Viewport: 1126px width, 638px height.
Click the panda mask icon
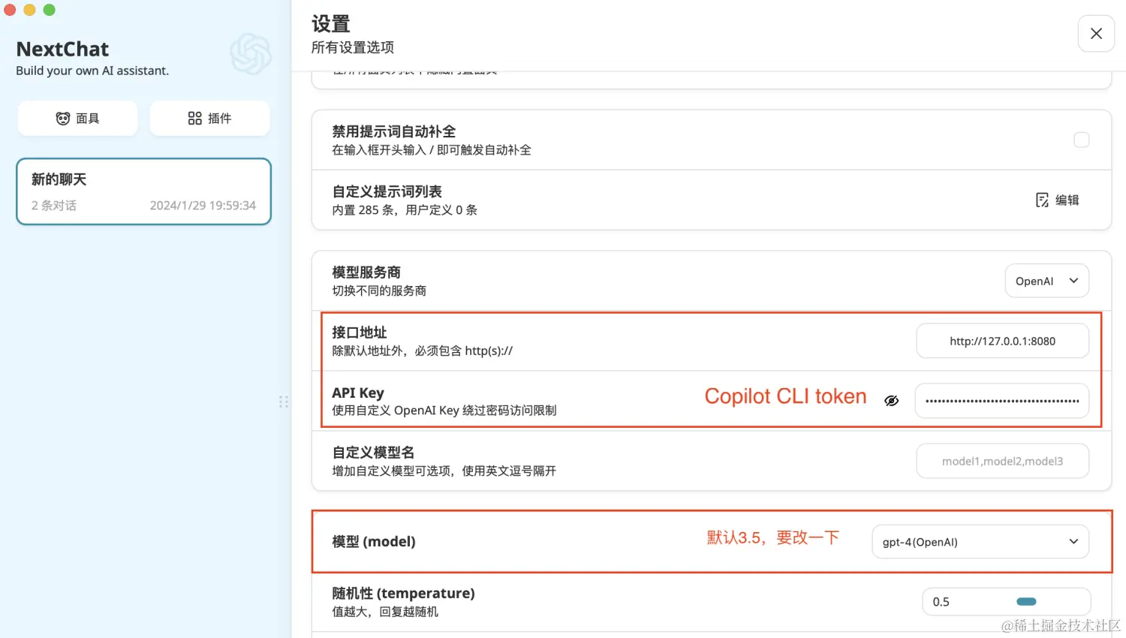pyautogui.click(x=63, y=119)
